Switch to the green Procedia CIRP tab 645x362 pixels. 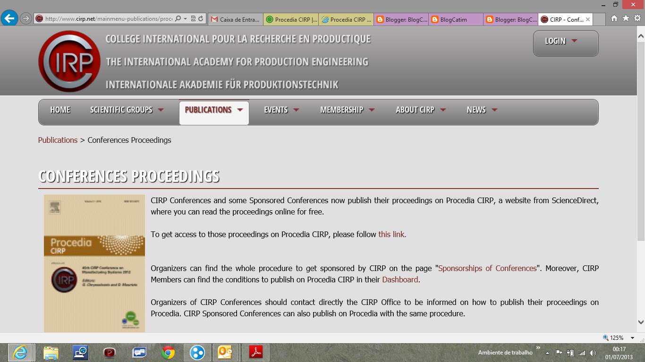click(x=291, y=19)
